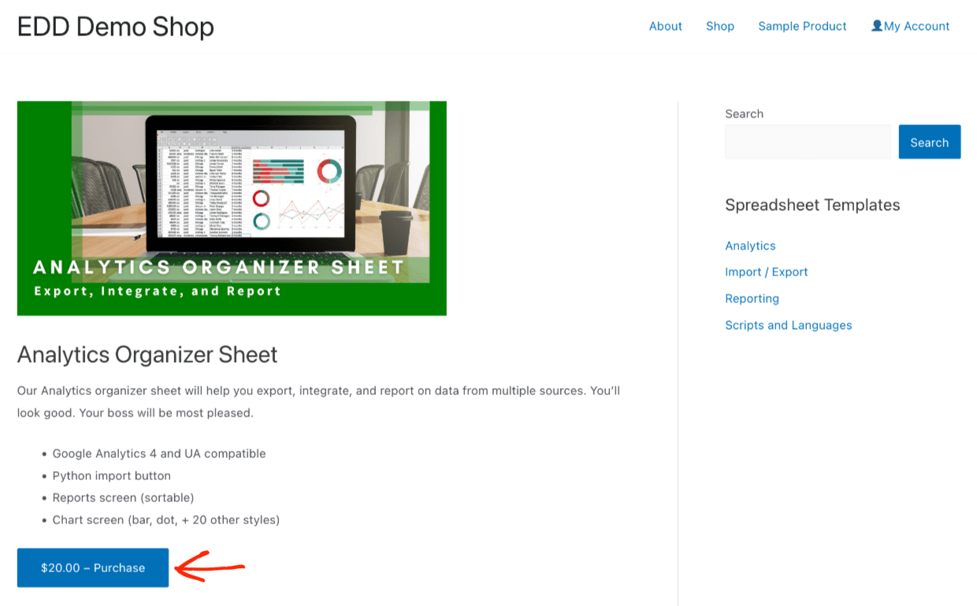Open Scripts and Languages category
This screenshot has width=977, height=606.
pos(788,325)
